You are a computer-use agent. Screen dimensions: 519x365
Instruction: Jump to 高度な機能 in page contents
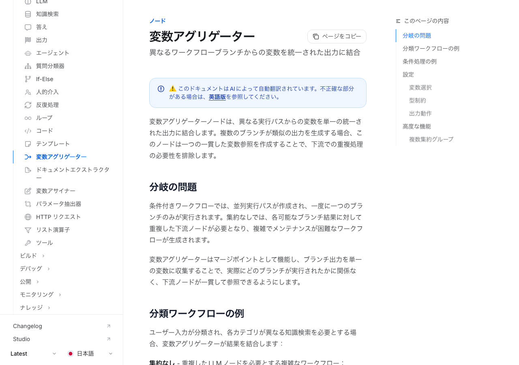pos(416,127)
